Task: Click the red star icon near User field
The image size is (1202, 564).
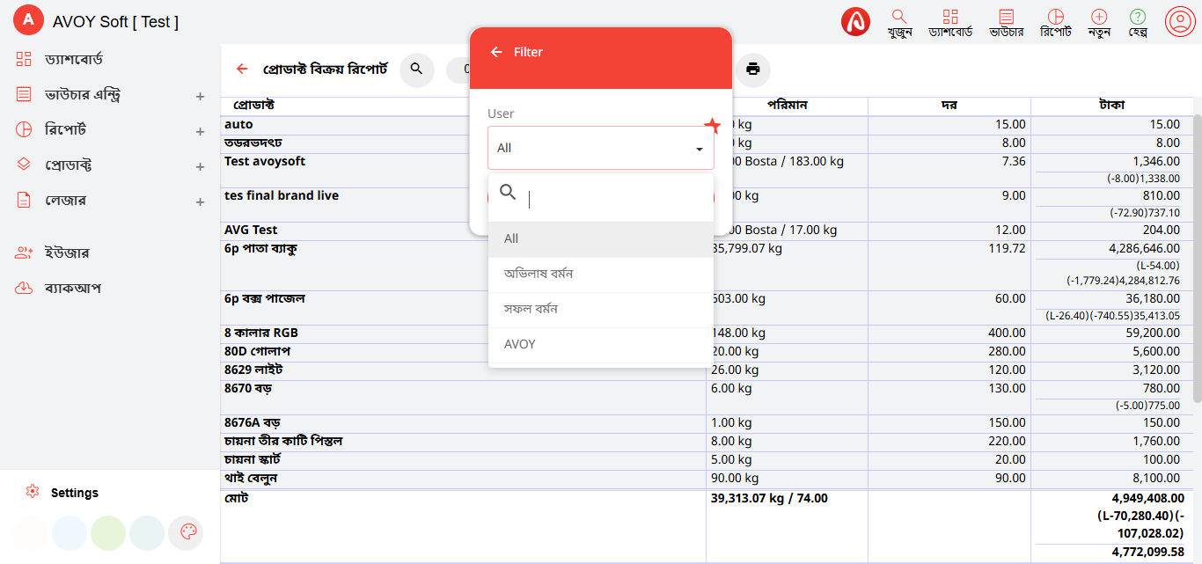Action: pos(713,127)
